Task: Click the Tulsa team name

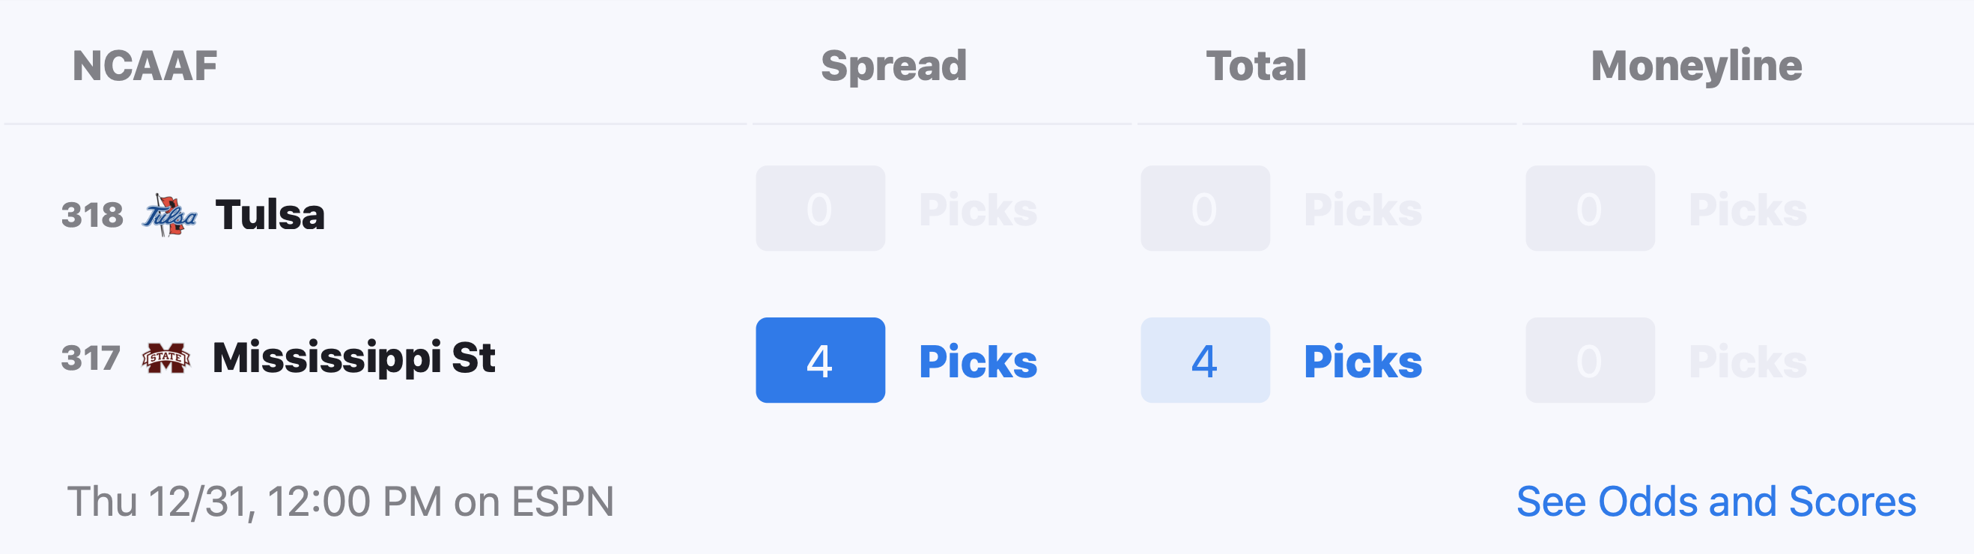Action: tap(270, 215)
